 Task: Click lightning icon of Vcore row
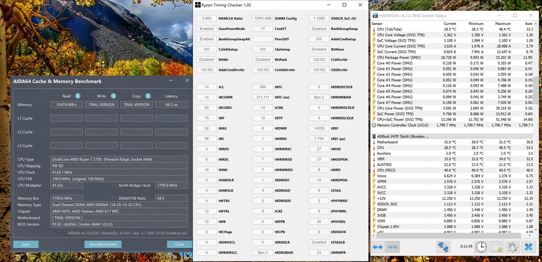coord(374,176)
